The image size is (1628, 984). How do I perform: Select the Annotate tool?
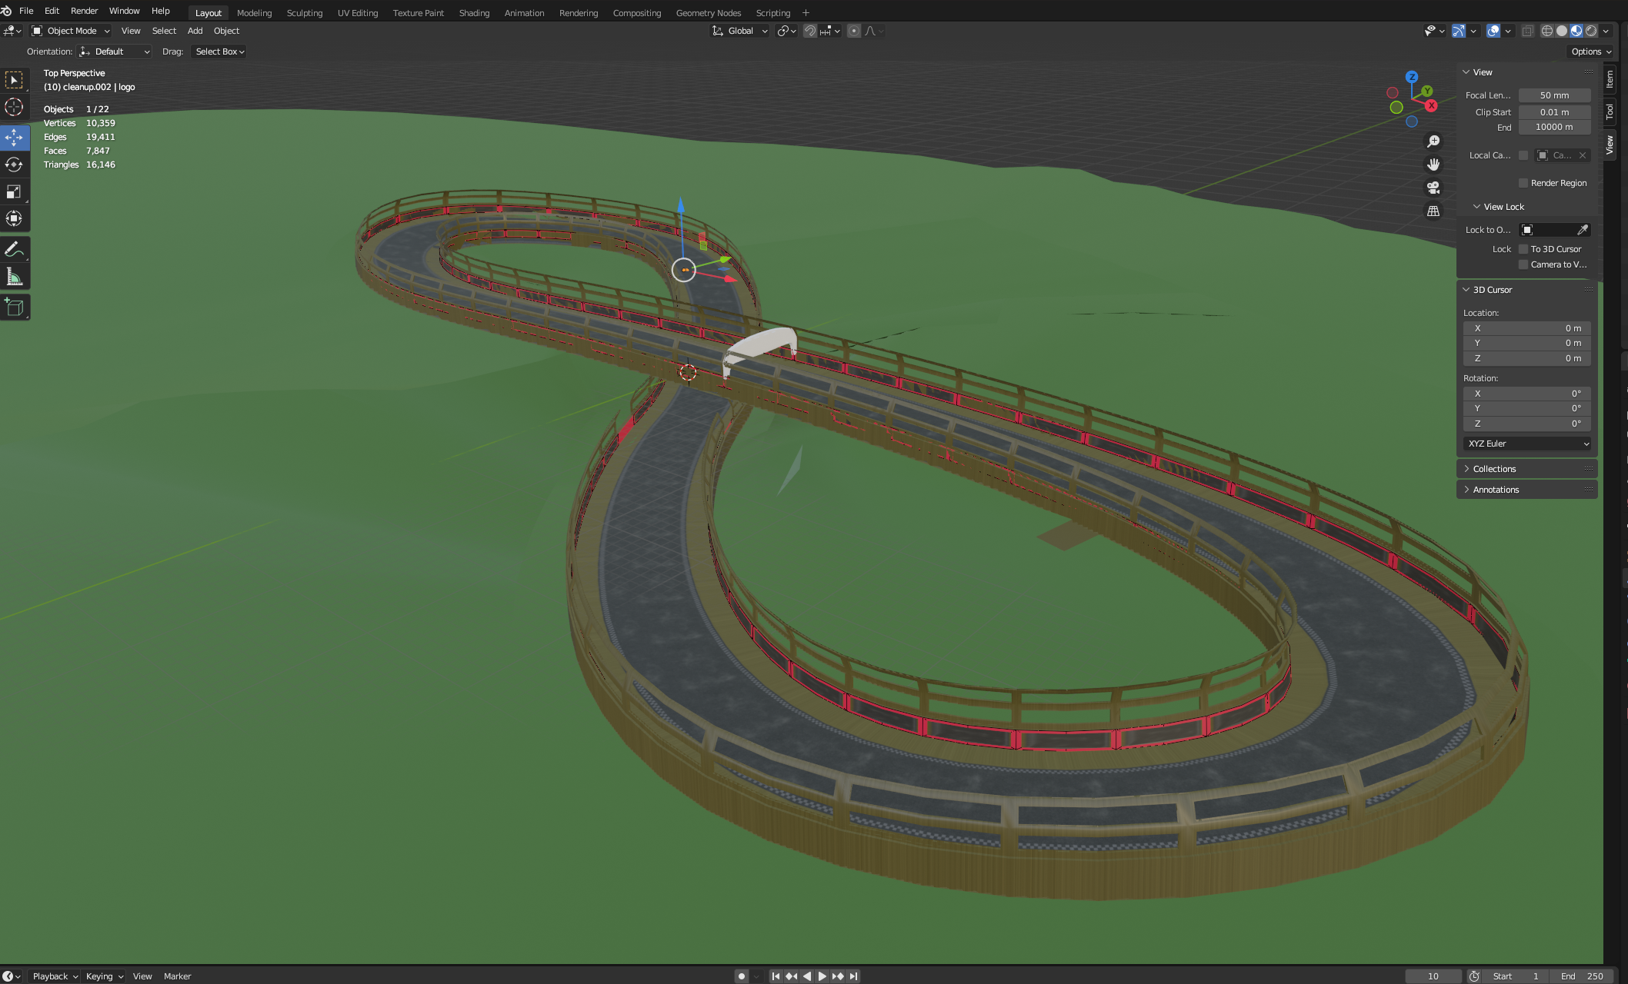(x=14, y=248)
